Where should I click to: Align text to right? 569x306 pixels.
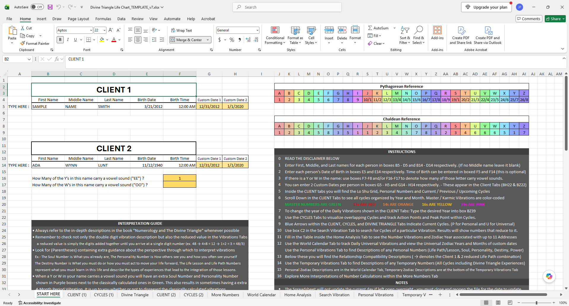tap(146, 39)
